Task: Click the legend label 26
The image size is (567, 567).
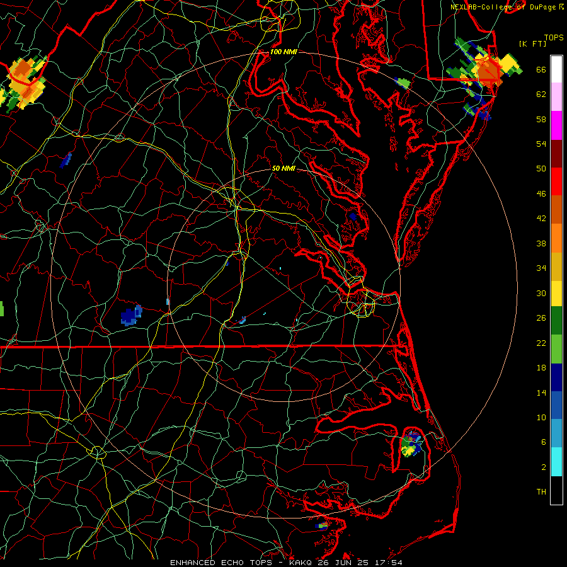Action: pyautogui.click(x=541, y=318)
